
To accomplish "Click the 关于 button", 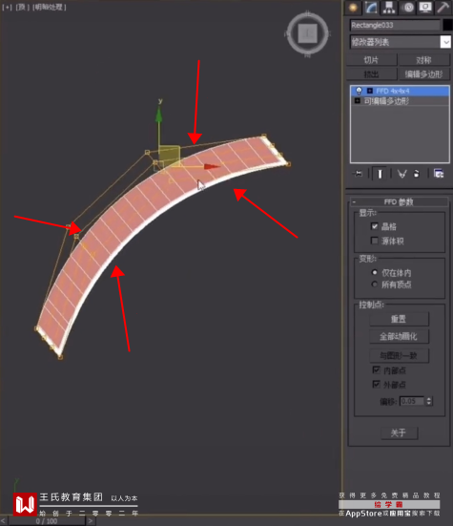I will (399, 432).
